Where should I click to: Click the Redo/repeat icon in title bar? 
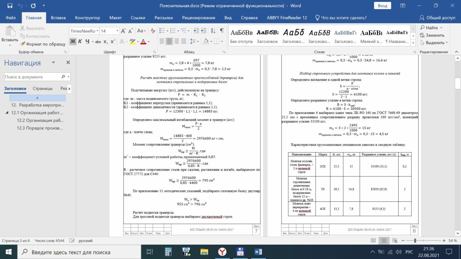click(x=33, y=6)
